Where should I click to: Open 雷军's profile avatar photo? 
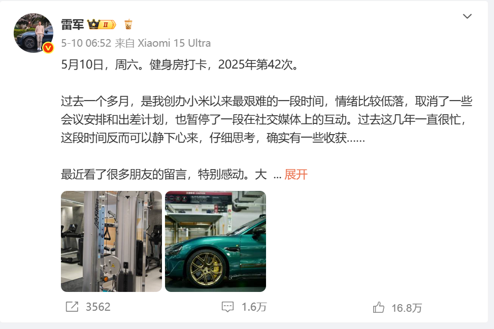[x=34, y=33]
